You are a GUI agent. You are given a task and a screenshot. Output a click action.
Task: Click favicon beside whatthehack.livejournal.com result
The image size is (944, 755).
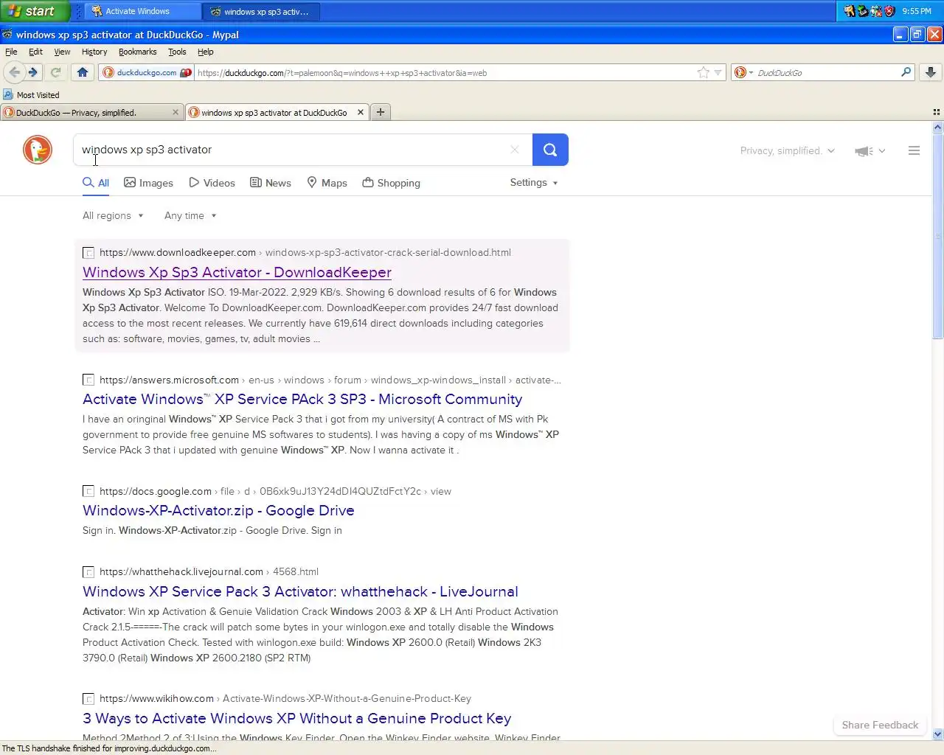(x=88, y=572)
